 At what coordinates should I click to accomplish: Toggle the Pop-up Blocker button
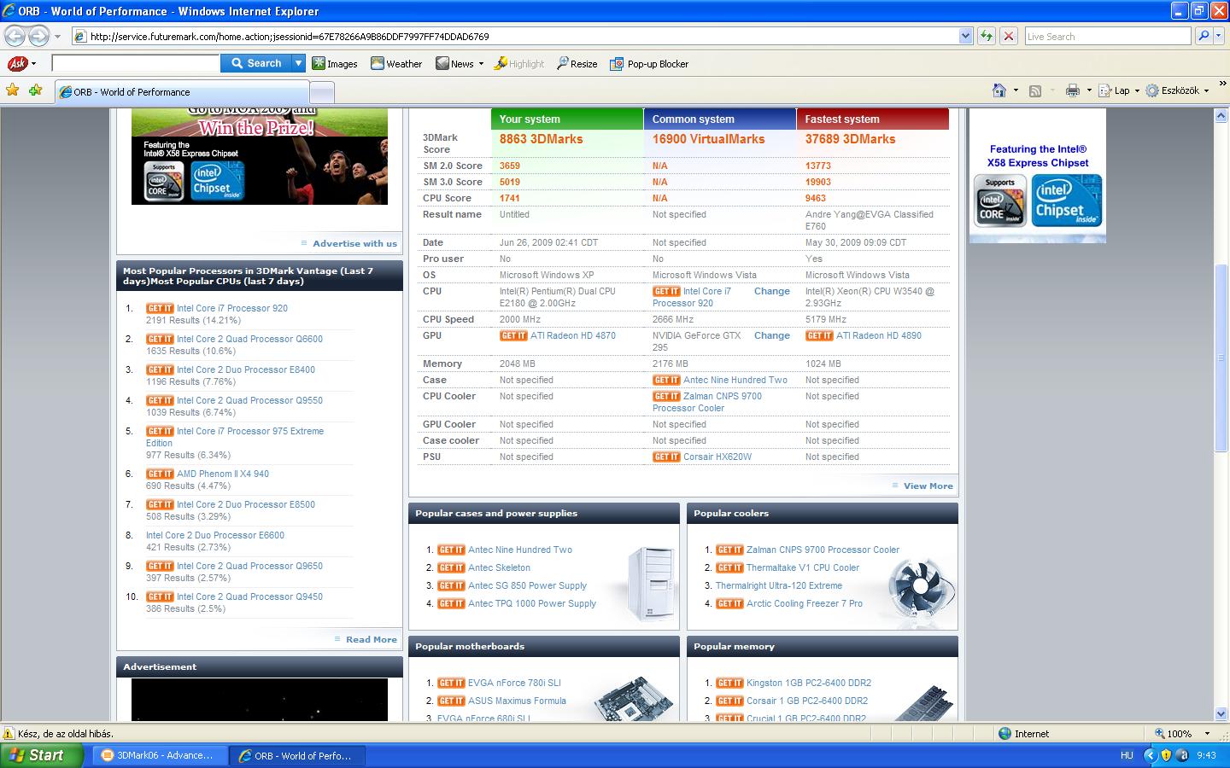click(x=649, y=64)
